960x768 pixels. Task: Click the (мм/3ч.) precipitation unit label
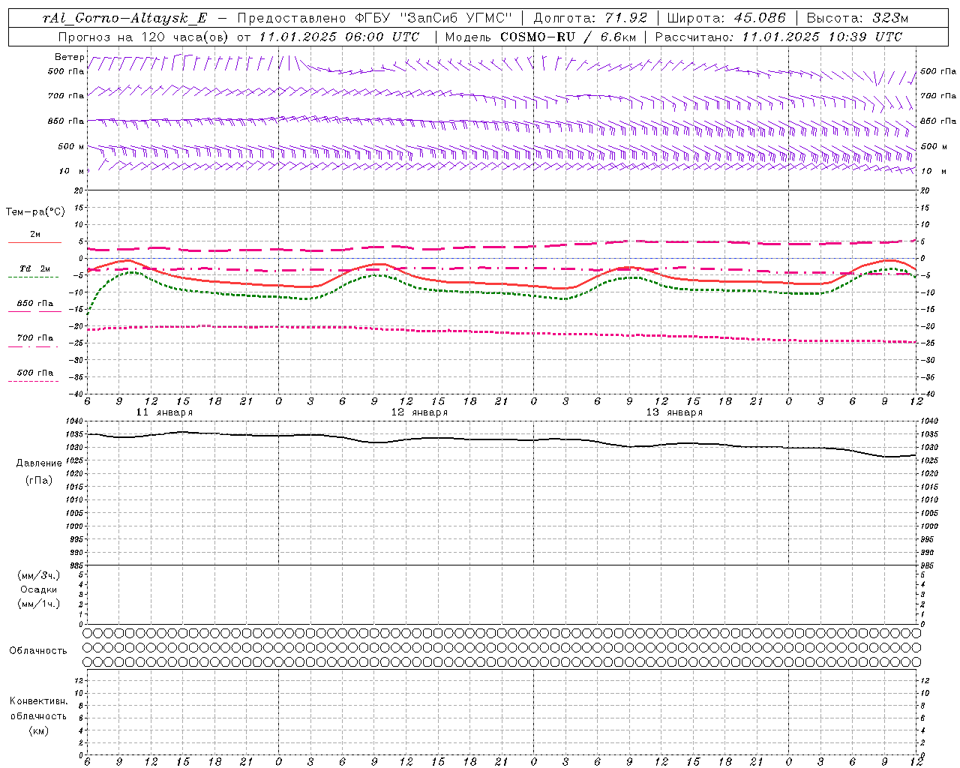pyautogui.click(x=39, y=575)
